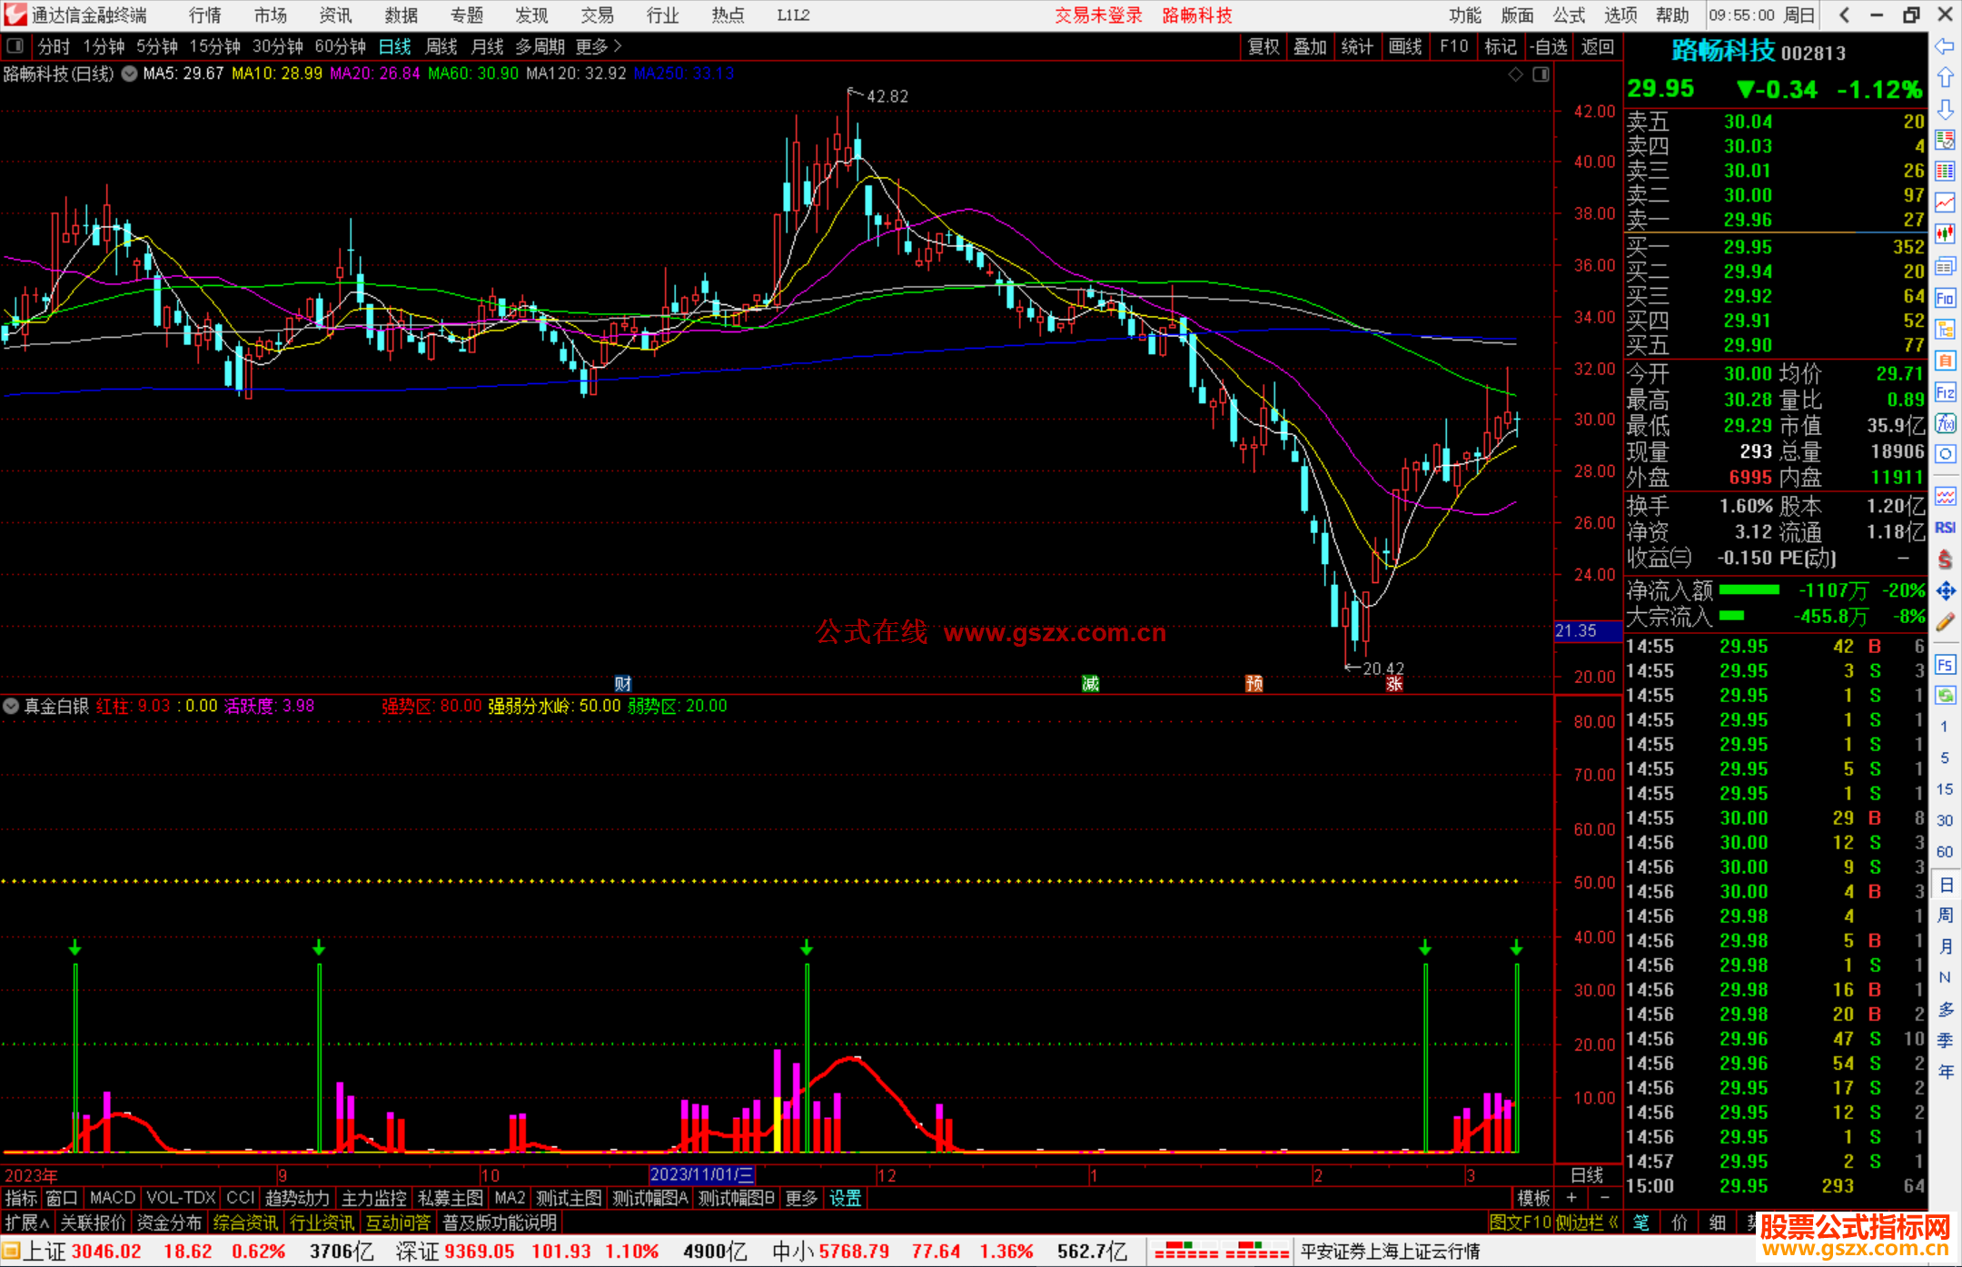Click the F12 sidebar icon
The image size is (1962, 1267).
1945,392
